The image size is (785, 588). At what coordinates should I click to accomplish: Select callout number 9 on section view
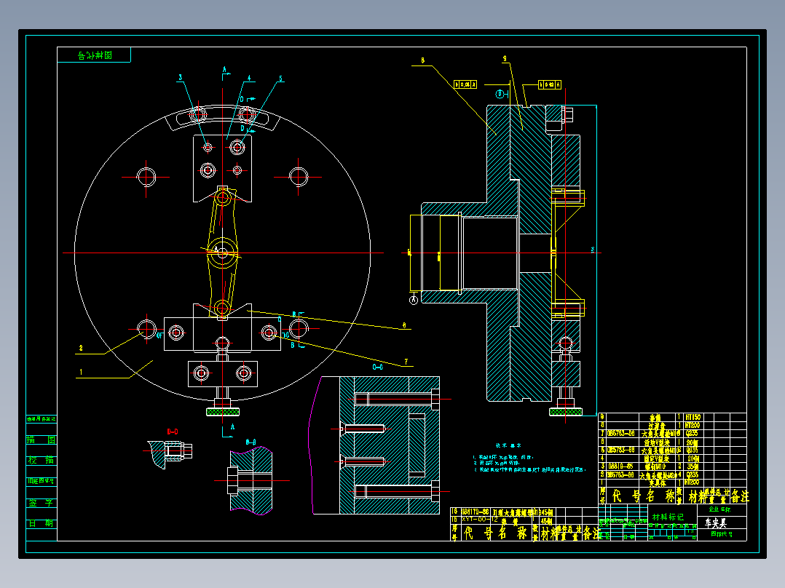coord(505,59)
